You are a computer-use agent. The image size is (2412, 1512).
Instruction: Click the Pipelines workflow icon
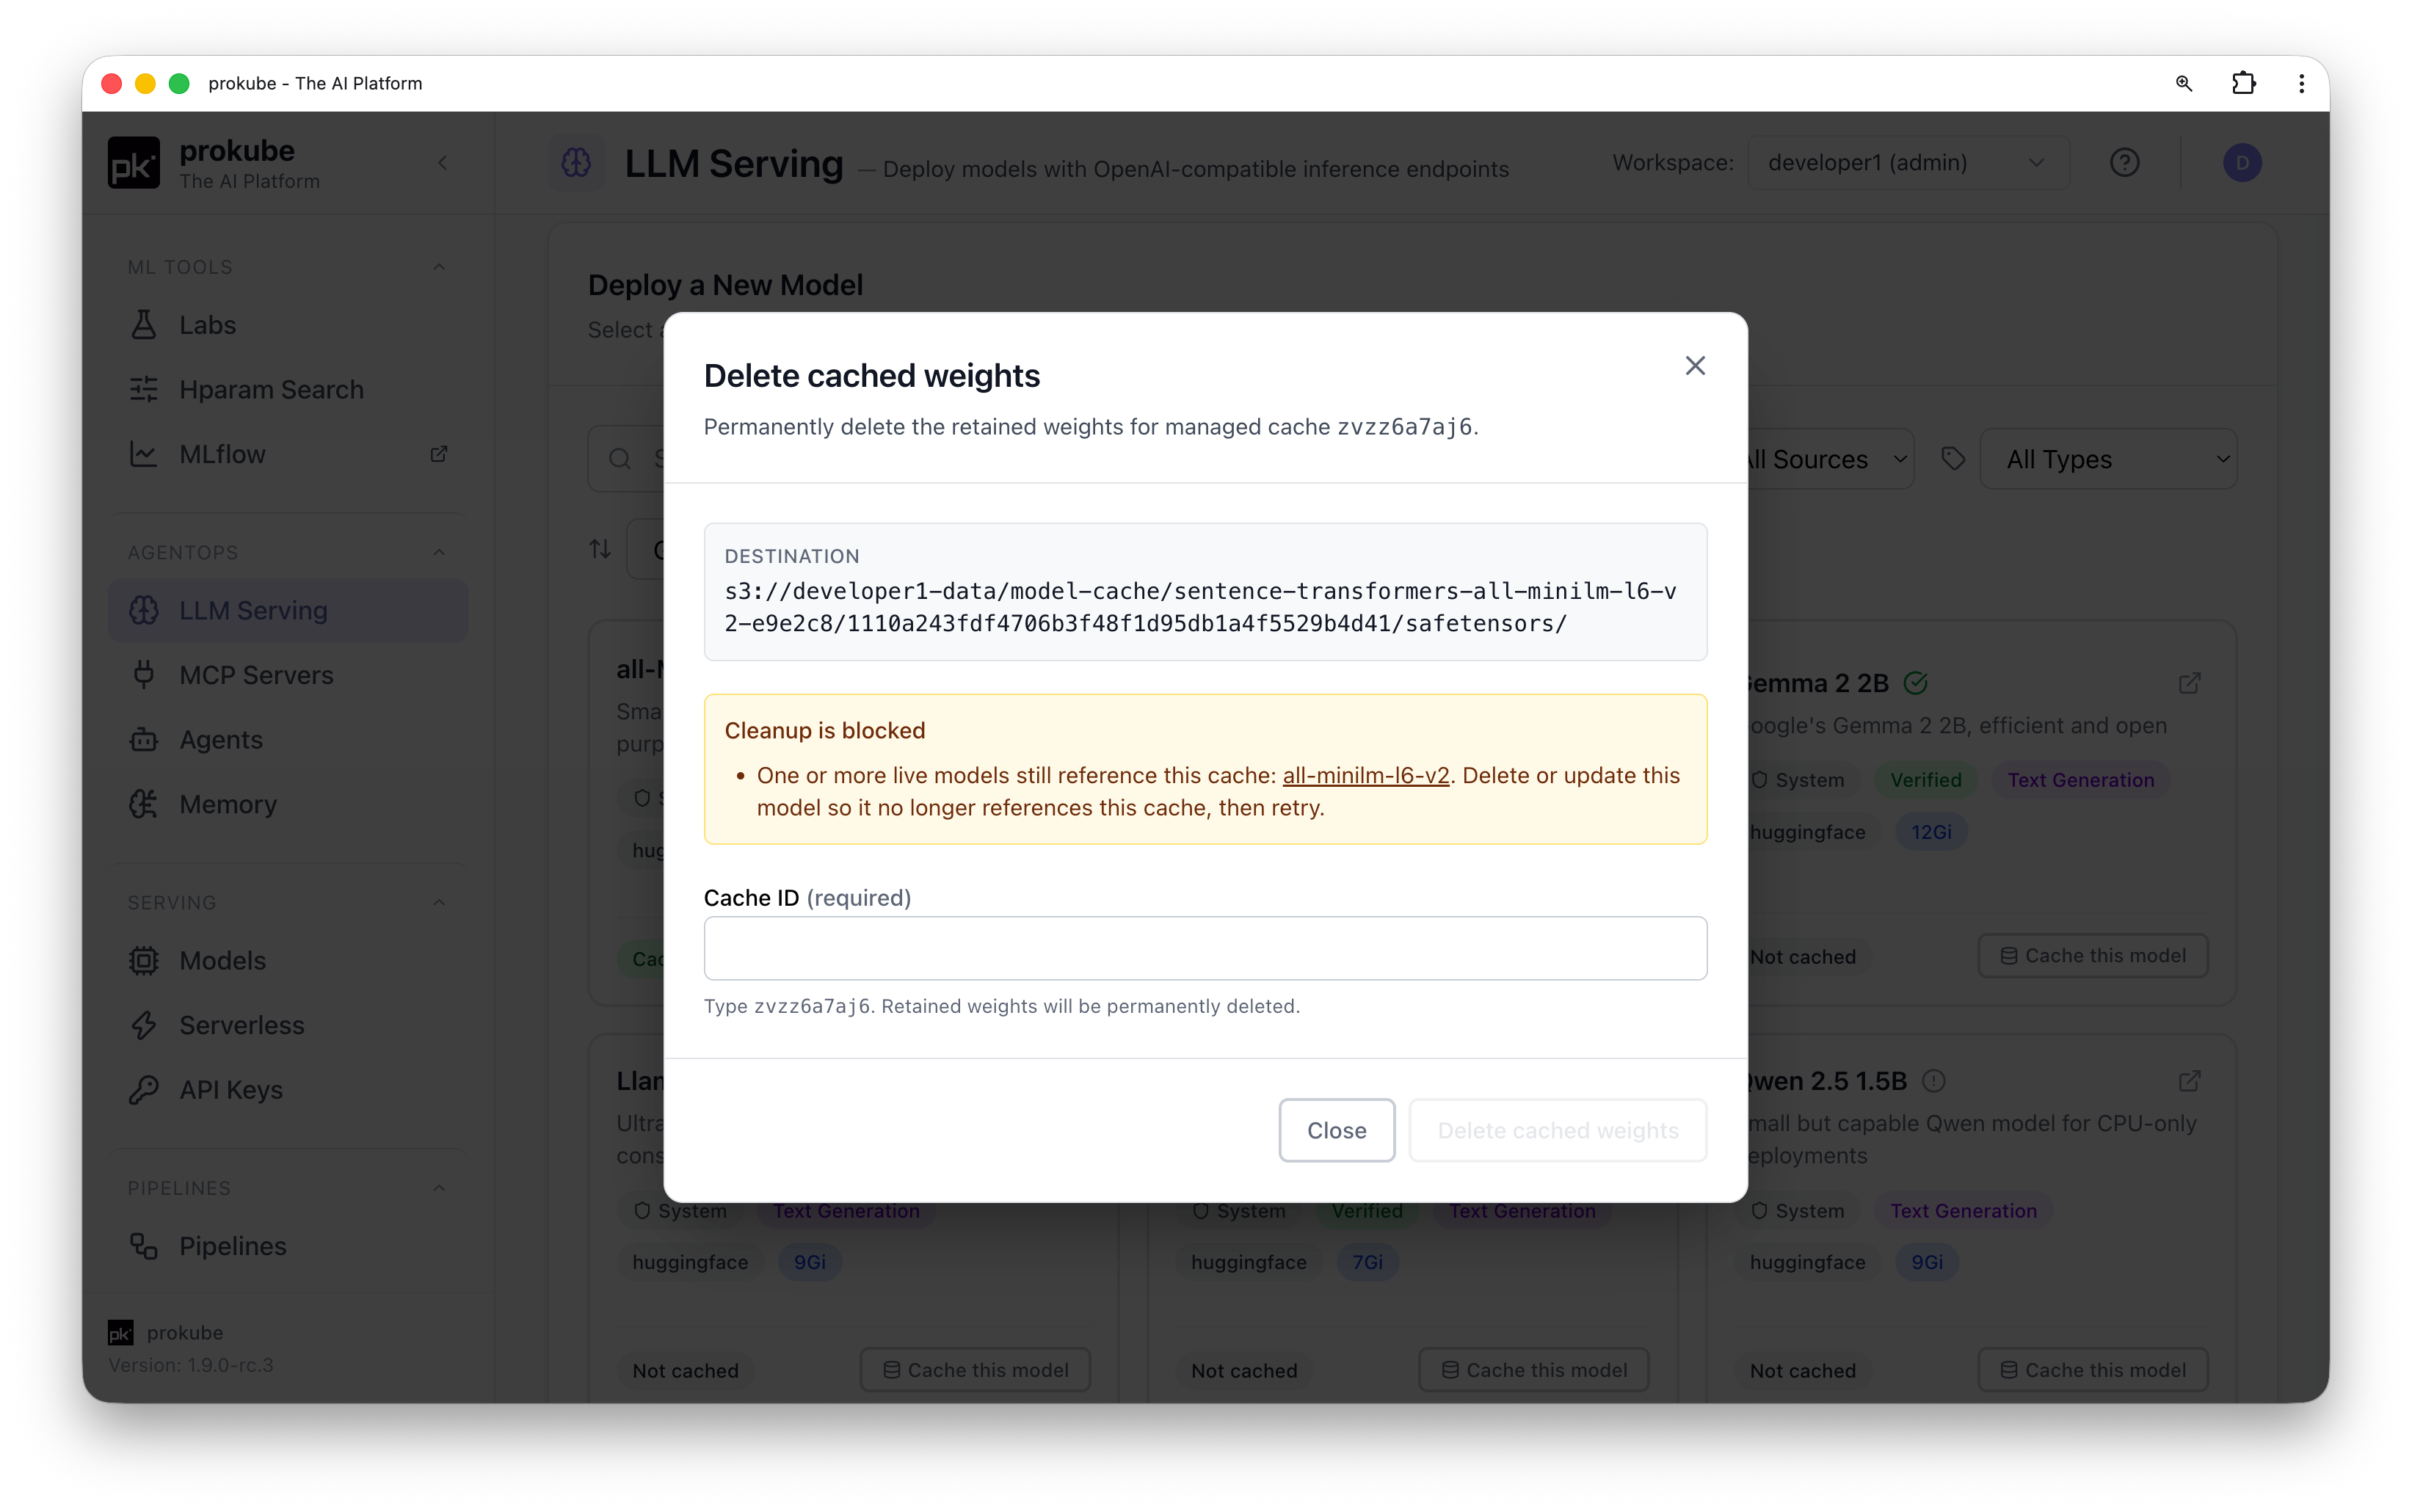pos(144,1246)
